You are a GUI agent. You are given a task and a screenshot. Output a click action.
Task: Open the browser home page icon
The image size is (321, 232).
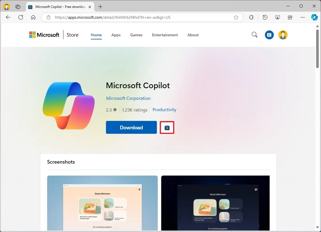[x=33, y=17]
